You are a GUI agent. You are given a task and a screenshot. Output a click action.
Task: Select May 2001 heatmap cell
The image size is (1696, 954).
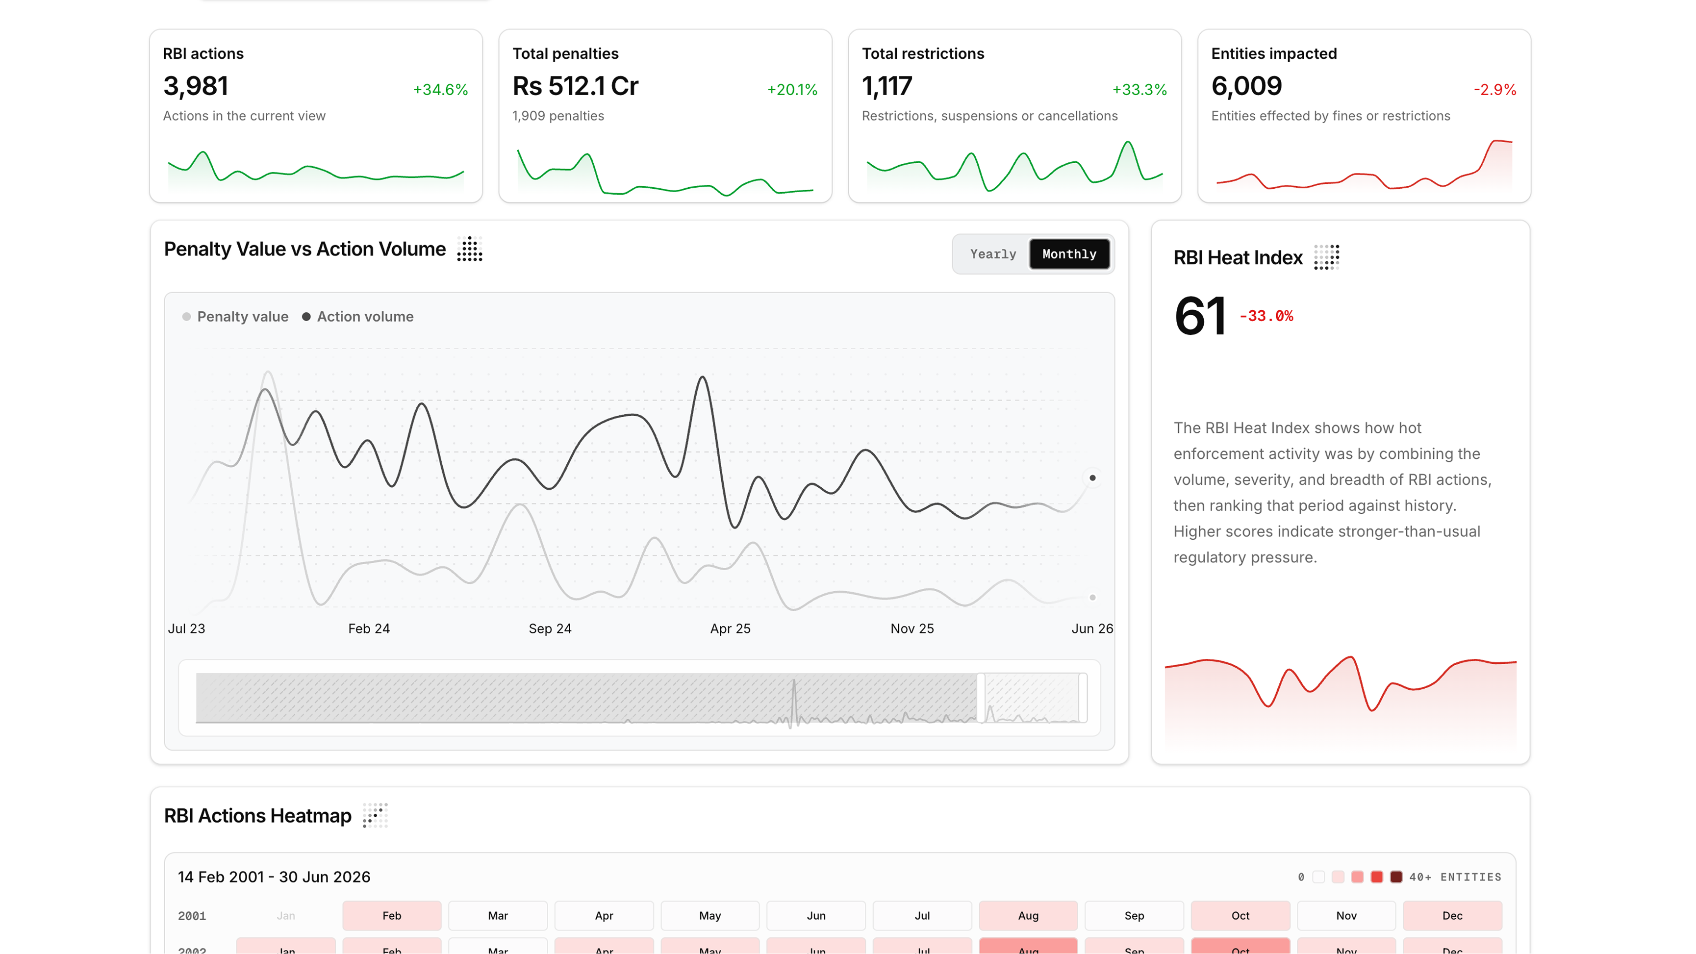[710, 915]
